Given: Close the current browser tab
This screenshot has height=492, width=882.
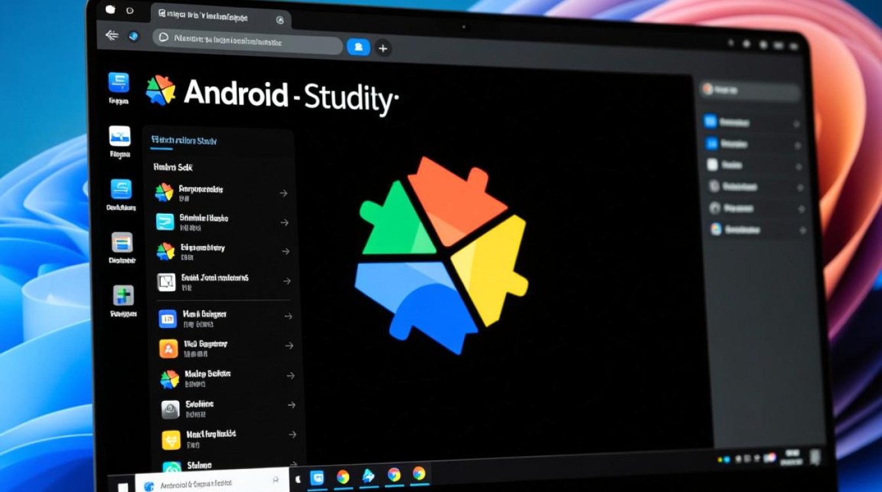Looking at the screenshot, I should tap(280, 20).
